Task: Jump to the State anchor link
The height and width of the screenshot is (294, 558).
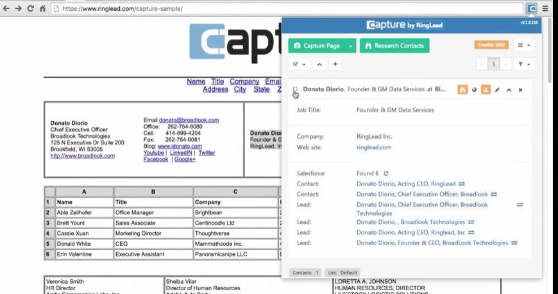Action: (262, 89)
